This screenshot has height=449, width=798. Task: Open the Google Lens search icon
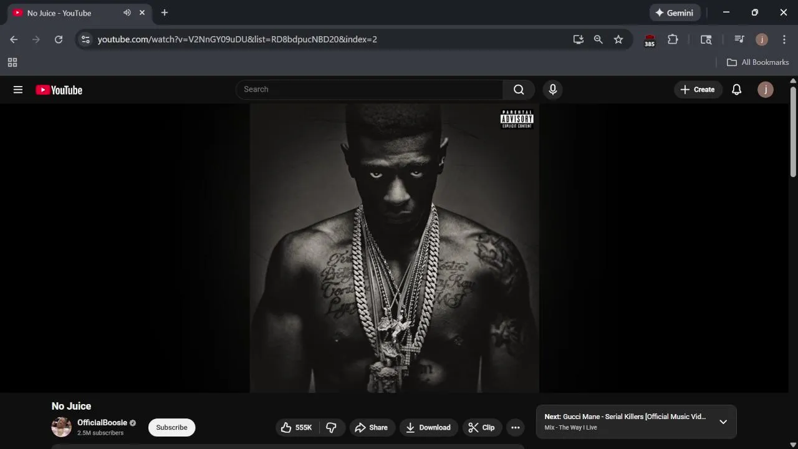click(706, 39)
